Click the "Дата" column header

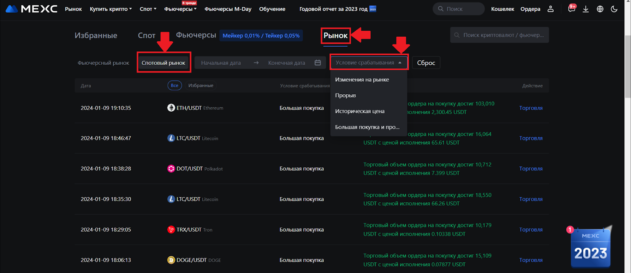(x=86, y=86)
